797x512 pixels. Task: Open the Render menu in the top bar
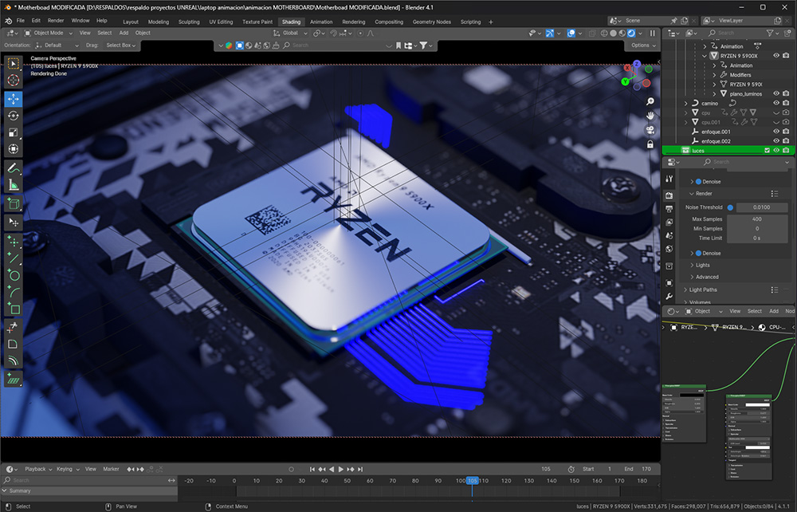click(x=56, y=20)
